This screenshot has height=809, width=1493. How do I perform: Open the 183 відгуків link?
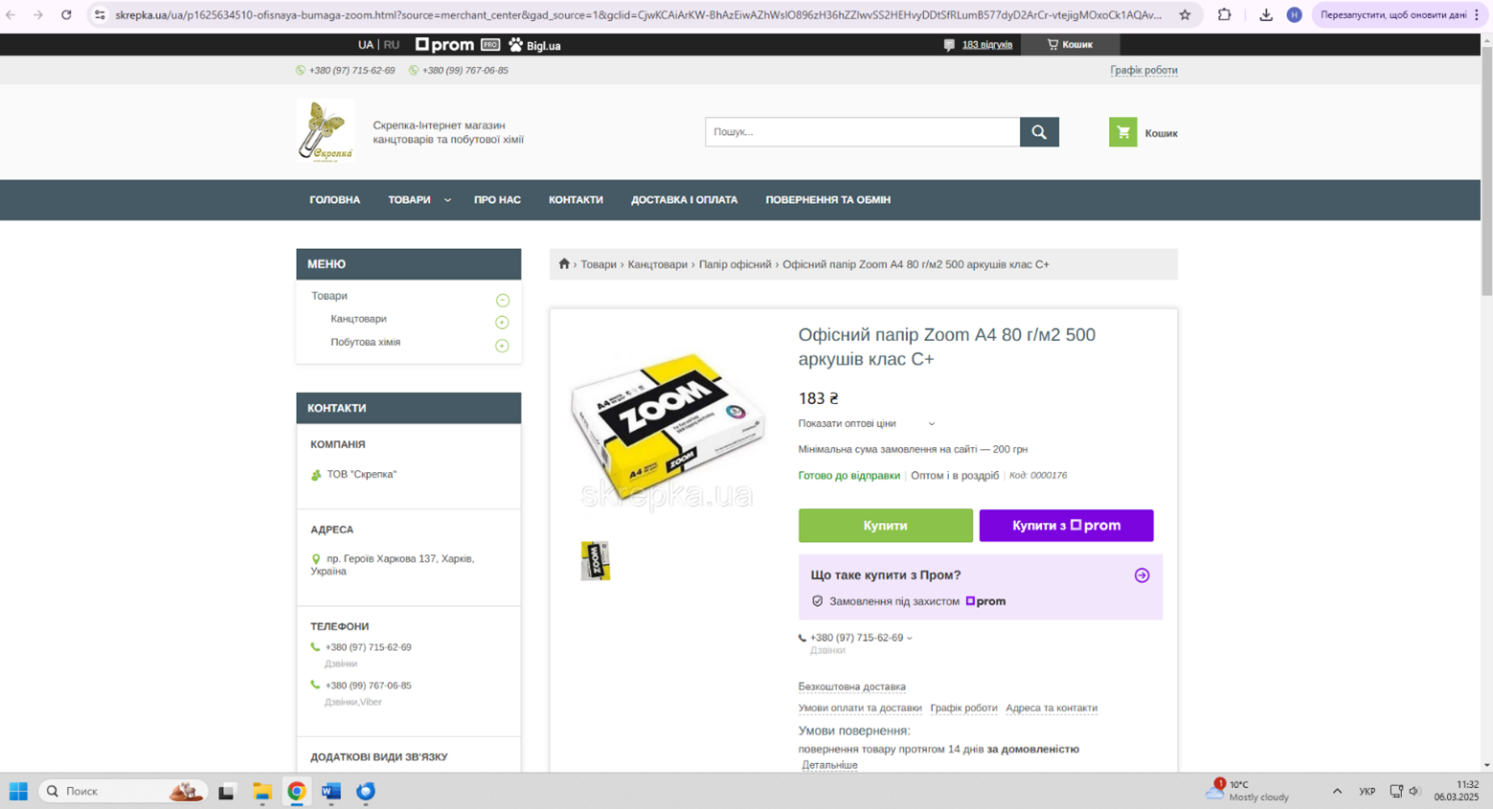click(986, 45)
